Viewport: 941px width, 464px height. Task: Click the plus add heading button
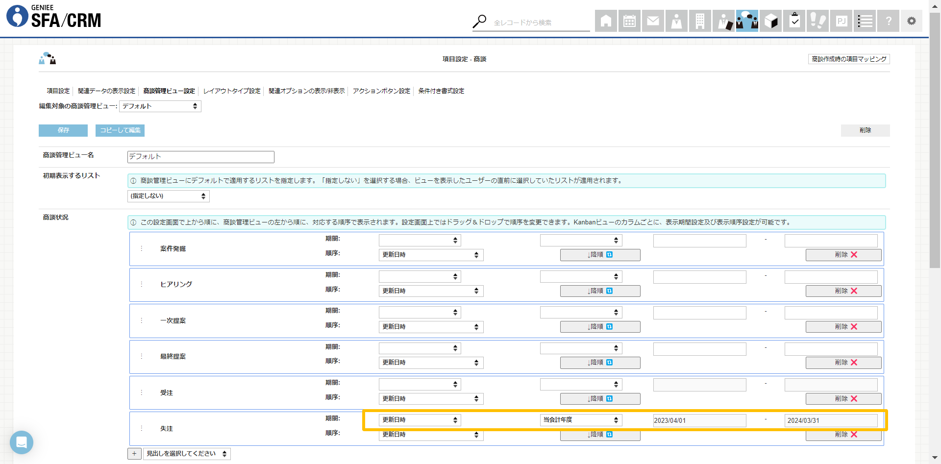pos(134,454)
